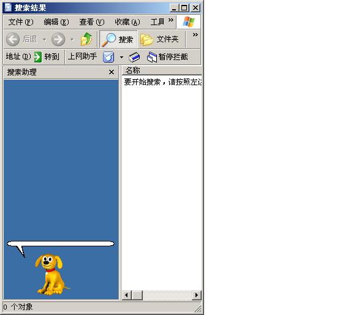Click the 地址(D) address label

[18, 56]
